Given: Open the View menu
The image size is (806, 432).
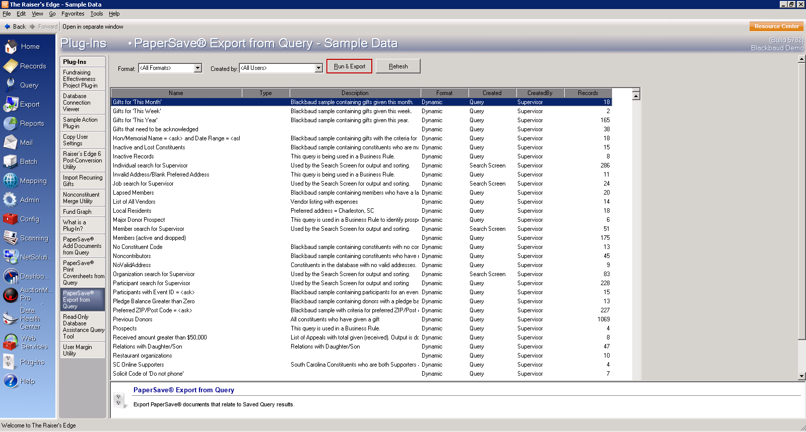Looking at the screenshot, I should (37, 14).
